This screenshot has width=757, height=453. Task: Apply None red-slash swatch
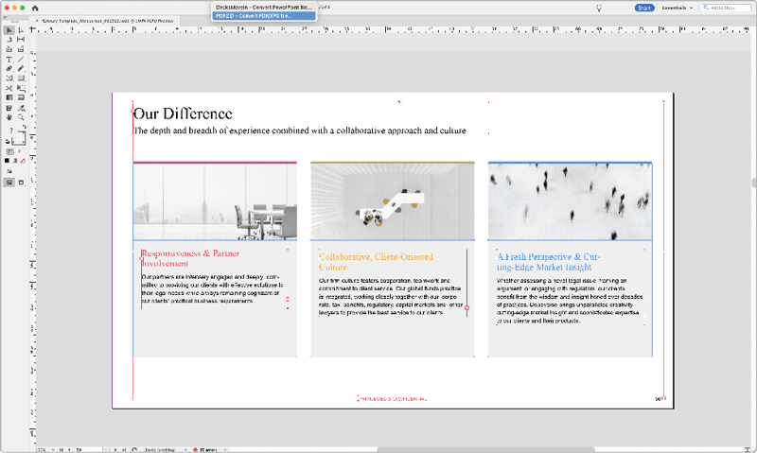22,161
